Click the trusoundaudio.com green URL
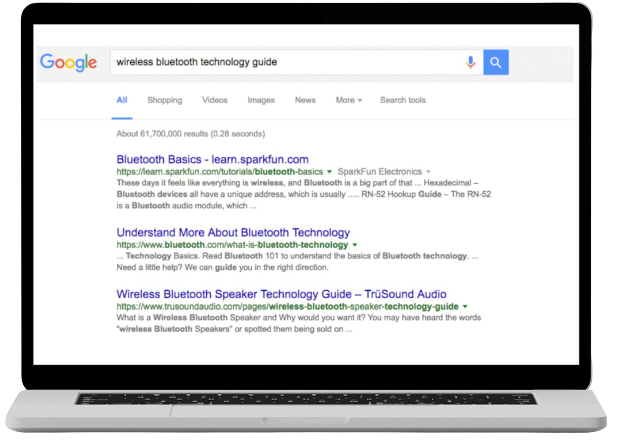 [x=287, y=306]
